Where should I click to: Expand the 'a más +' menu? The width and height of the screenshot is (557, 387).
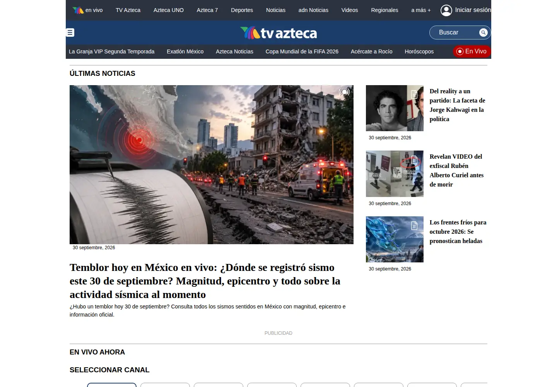pos(421,10)
